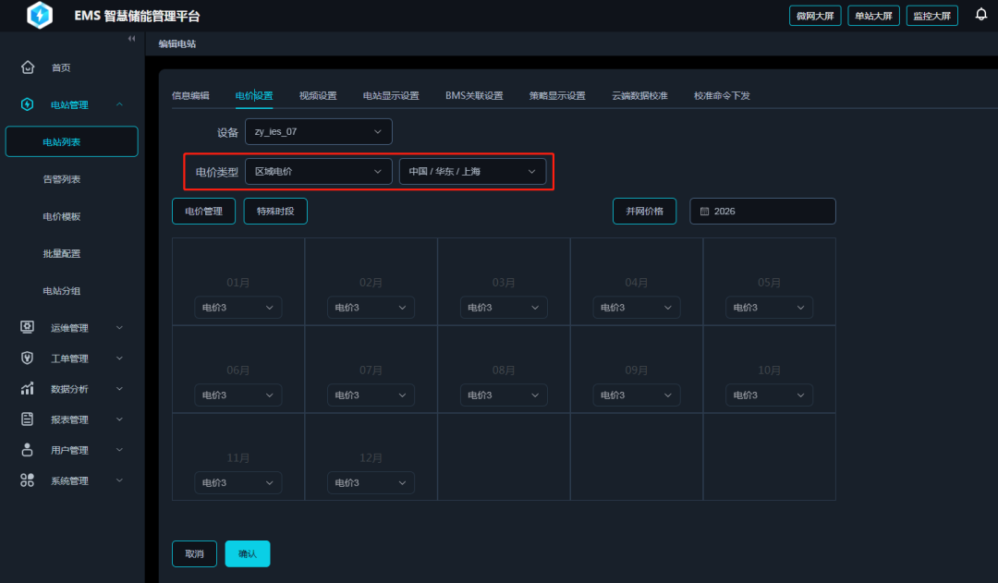Click the 电价管理 button
The width and height of the screenshot is (998, 583).
pyautogui.click(x=203, y=212)
